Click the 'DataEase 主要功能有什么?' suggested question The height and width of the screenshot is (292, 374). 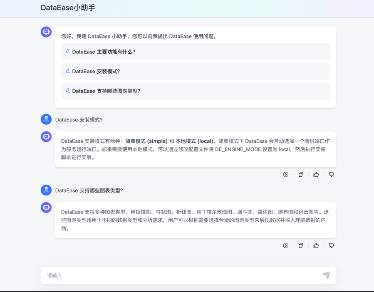pyautogui.click(x=196, y=52)
